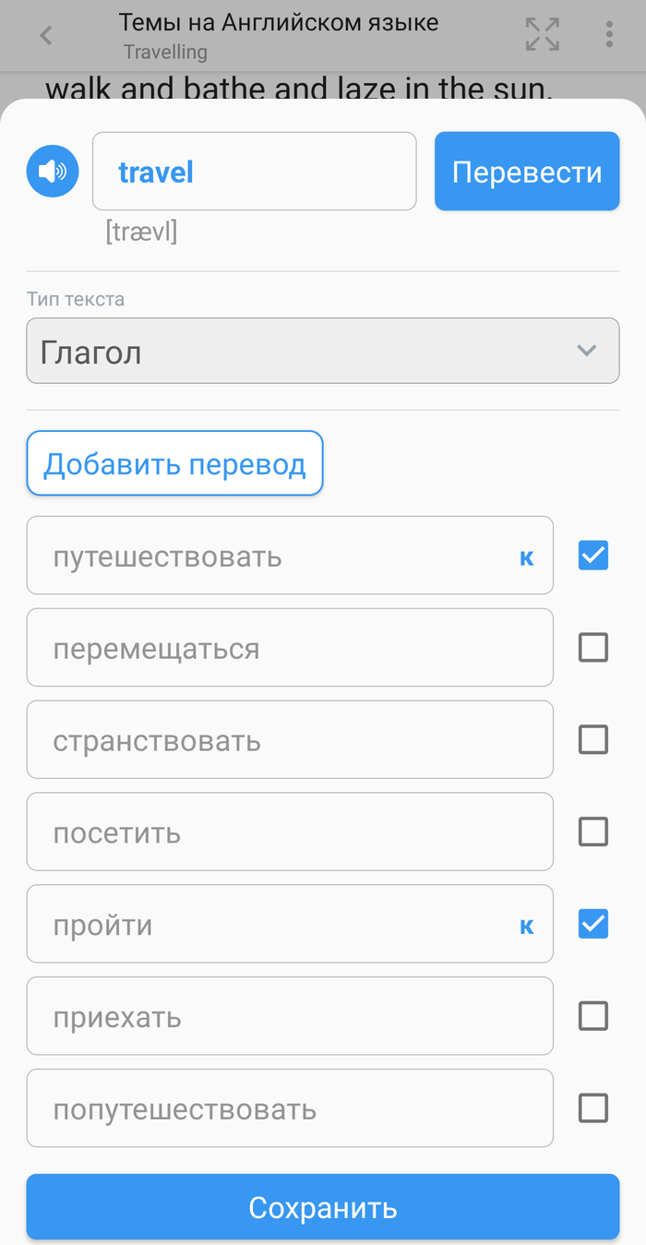
Task: Save translations with Сохранить button
Action: point(322,1207)
